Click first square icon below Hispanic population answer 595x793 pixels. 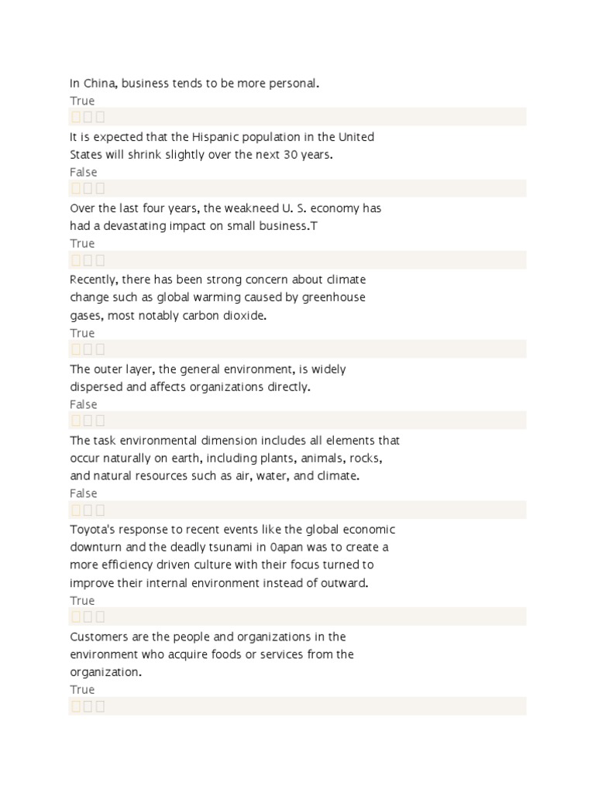click(x=76, y=188)
